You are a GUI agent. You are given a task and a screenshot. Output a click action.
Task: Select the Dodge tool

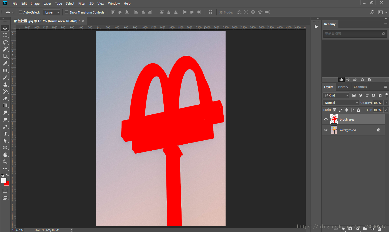click(5, 120)
